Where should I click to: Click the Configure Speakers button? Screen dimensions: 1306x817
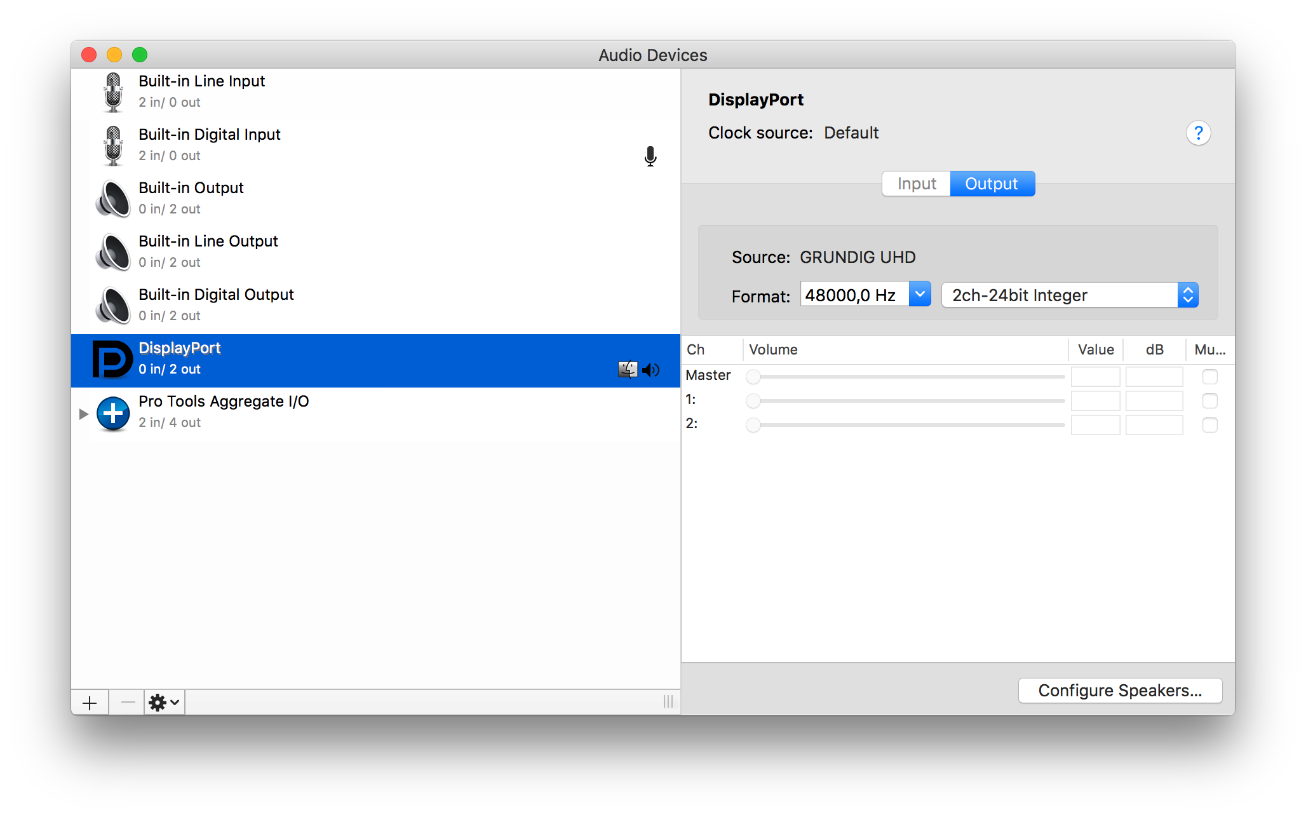(1119, 691)
